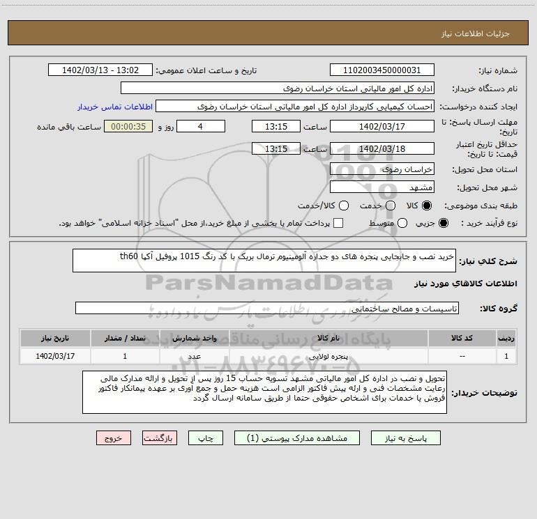Image resolution: width=537 pixels, height=519 pixels.
Task: Click the 1402/03/17 date cell in table
Action: point(55,356)
